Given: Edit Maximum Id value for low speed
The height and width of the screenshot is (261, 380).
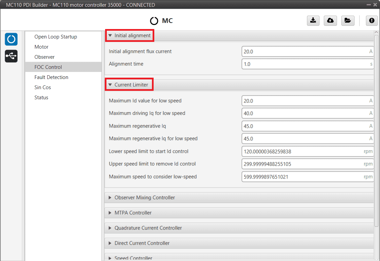Looking at the screenshot, I should click(307, 101).
